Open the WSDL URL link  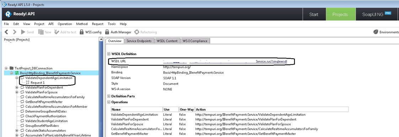pos(225,61)
